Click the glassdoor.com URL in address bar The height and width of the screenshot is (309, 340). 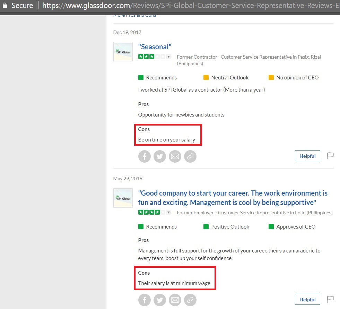[x=191, y=6]
